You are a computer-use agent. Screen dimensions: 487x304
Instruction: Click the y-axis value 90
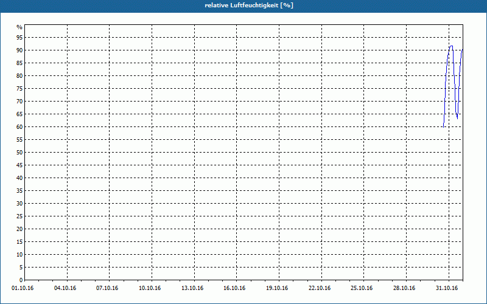[19, 50]
